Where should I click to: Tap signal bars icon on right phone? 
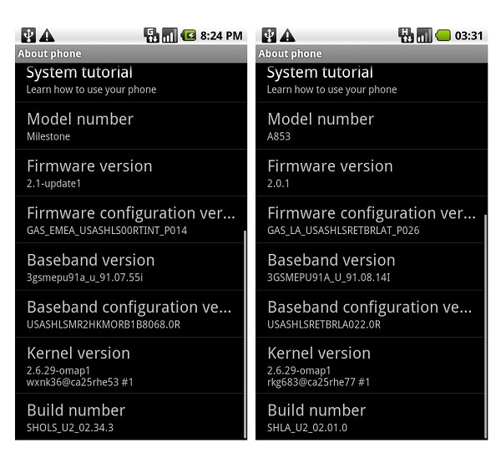click(424, 35)
